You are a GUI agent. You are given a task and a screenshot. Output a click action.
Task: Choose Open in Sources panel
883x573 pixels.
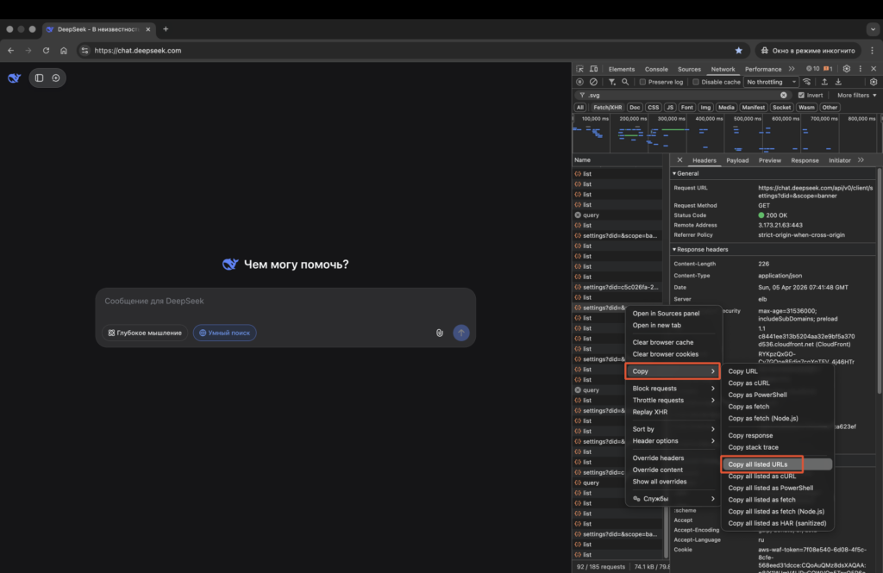click(673, 314)
